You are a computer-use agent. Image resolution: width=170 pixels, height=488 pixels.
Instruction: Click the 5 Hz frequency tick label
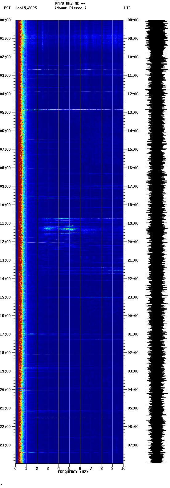pyautogui.click(x=69, y=469)
